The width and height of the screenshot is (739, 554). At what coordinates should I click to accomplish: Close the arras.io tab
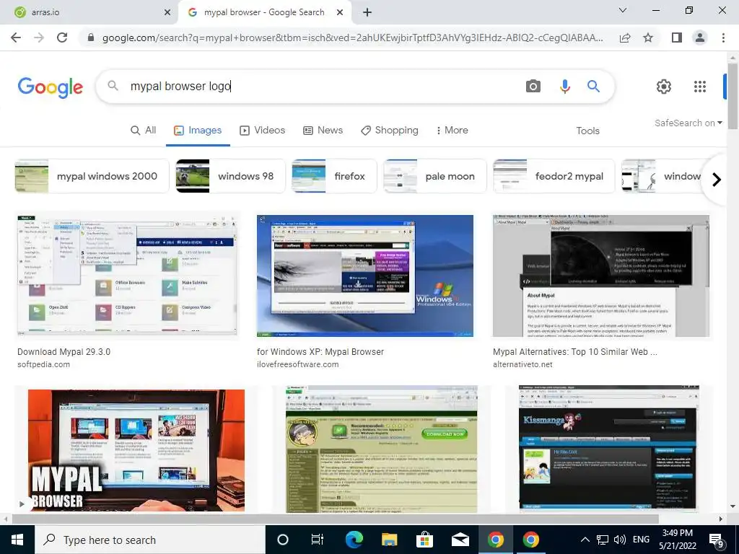click(x=167, y=12)
